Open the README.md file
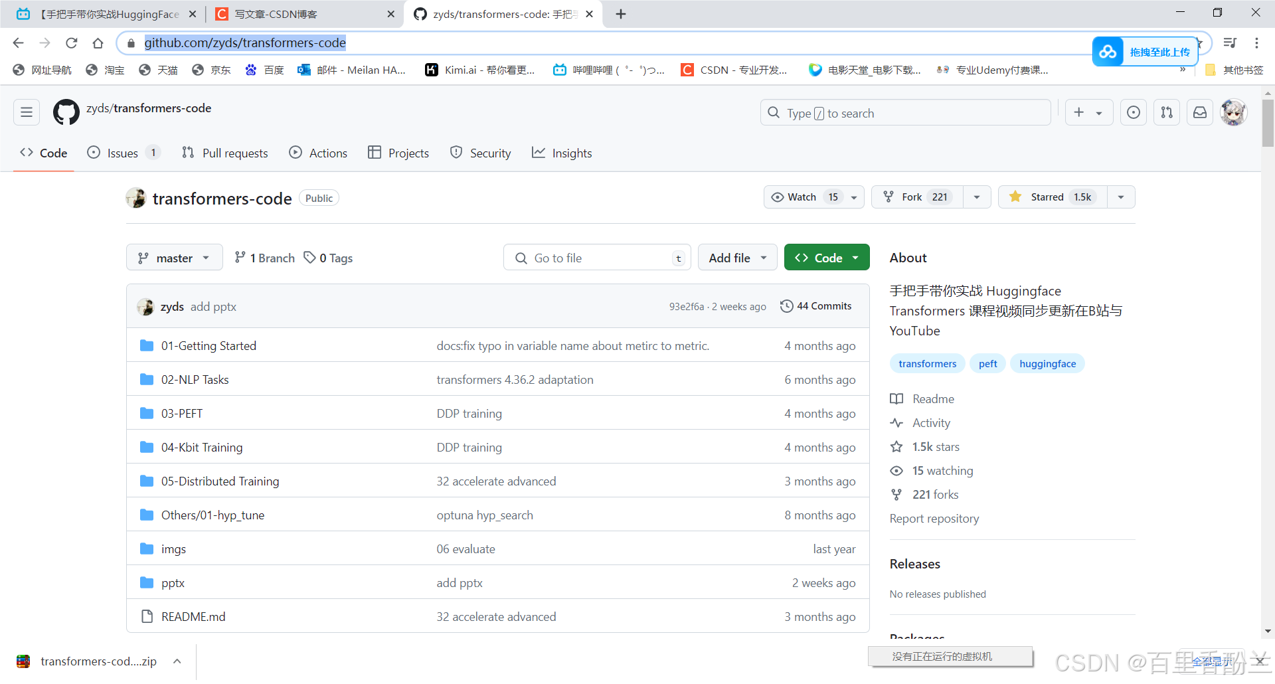The height and width of the screenshot is (684, 1275). click(x=193, y=617)
